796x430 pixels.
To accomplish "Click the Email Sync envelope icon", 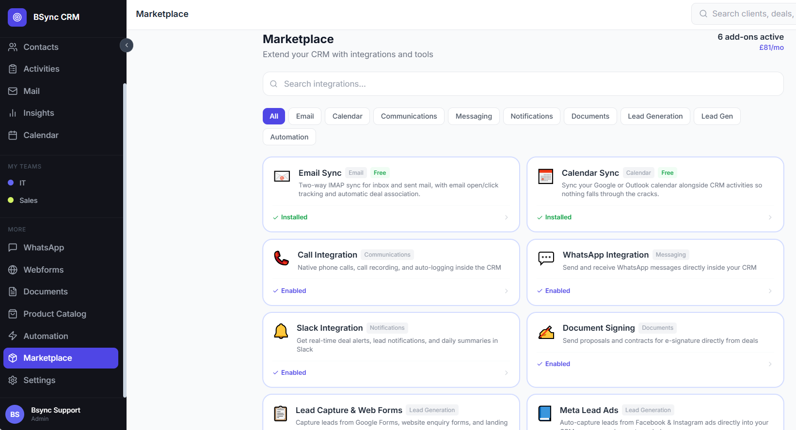I will pos(282,176).
